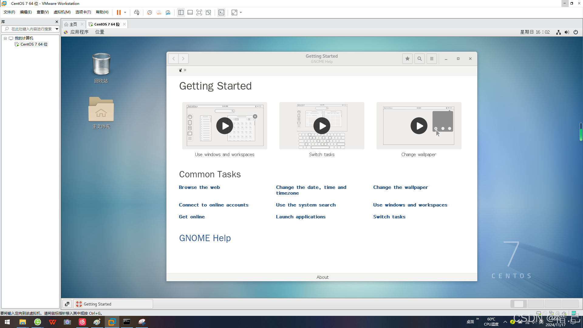
Task: Click Getting Started in the CentOS taskbar
Action: [113, 304]
